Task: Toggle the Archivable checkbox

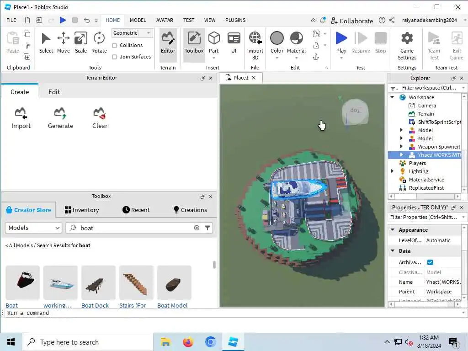Action: point(430,262)
